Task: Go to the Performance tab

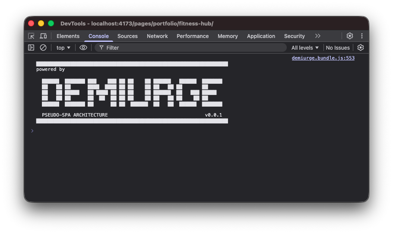Action: click(x=193, y=36)
